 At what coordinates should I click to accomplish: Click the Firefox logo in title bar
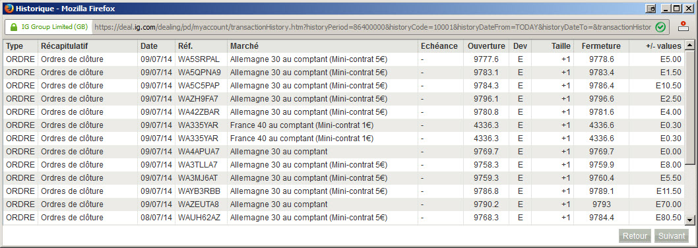point(8,8)
